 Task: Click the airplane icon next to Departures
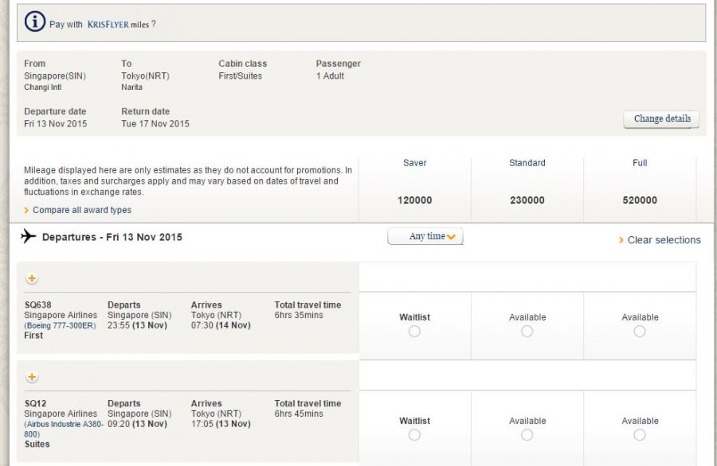(29, 236)
